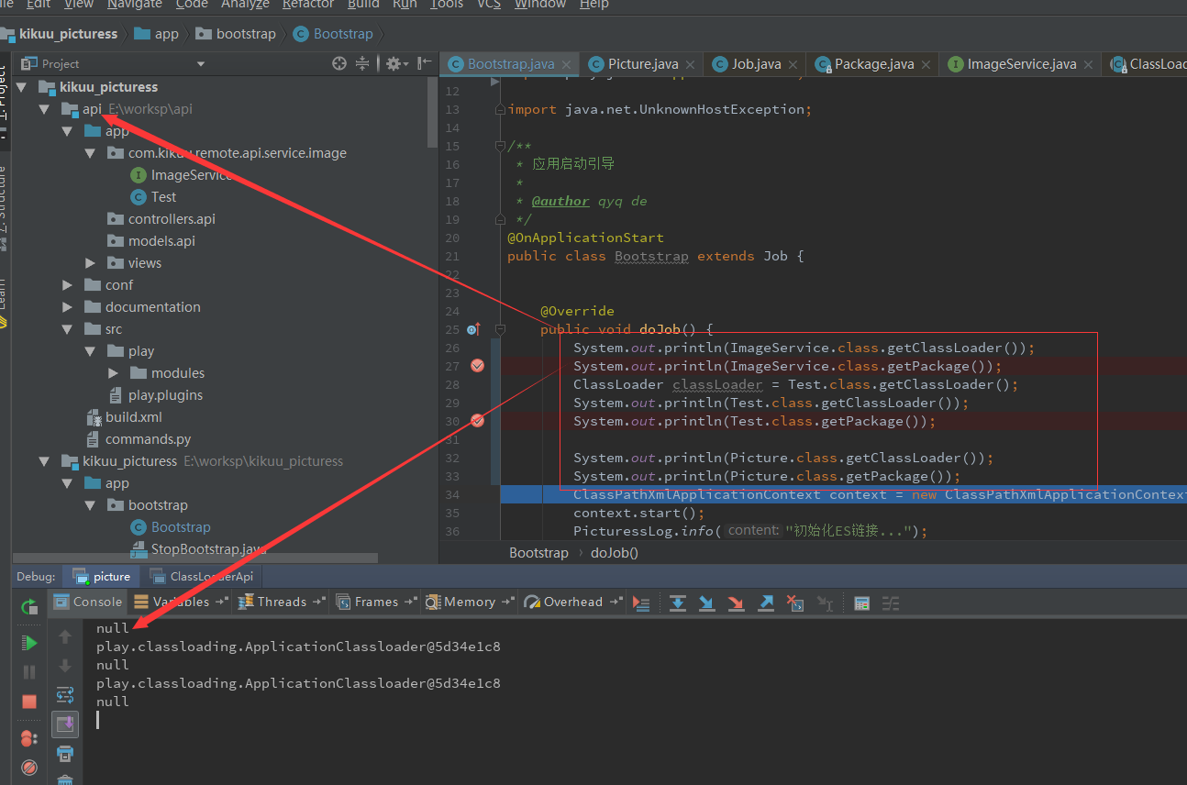The width and height of the screenshot is (1187, 785).
Task: Expand the documentation folder
Action: coord(67,307)
